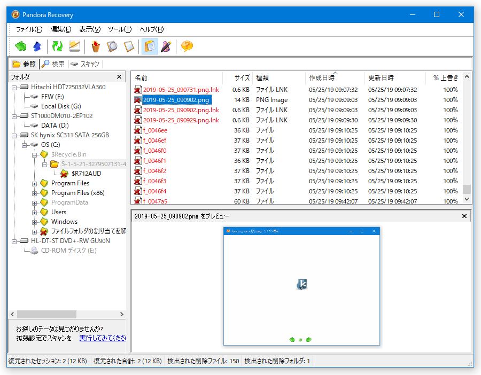The height and width of the screenshot is (375, 481).
Task: Switch to the 参照 tab
Action: pos(24,64)
